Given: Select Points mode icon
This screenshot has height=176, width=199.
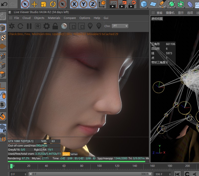Looking at the screenshot, I should 3,56.
